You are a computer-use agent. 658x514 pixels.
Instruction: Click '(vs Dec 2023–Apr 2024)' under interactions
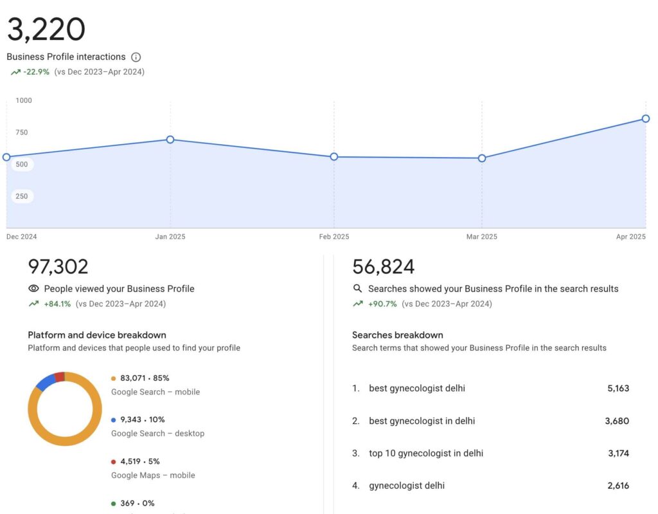click(x=100, y=72)
